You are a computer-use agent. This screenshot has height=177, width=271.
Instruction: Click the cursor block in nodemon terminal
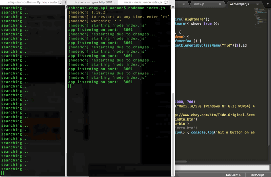point(69,86)
